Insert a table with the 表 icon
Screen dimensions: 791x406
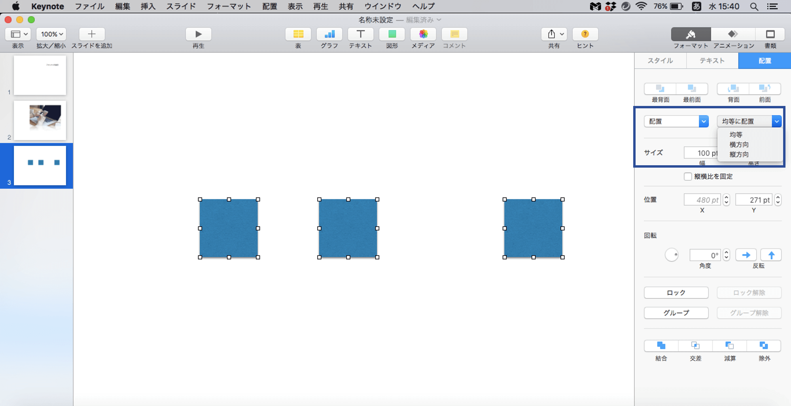pyautogui.click(x=298, y=34)
